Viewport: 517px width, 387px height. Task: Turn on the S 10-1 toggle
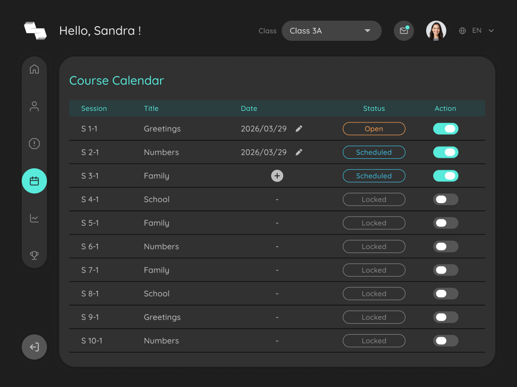pos(446,341)
